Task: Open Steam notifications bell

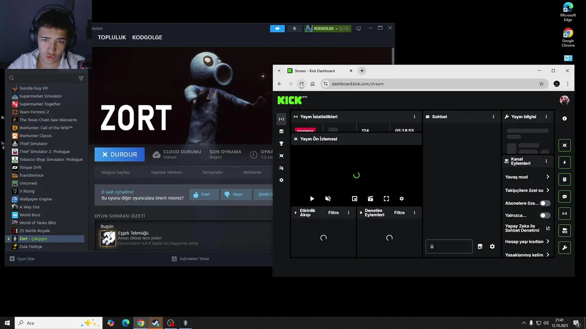Action: pos(294,28)
